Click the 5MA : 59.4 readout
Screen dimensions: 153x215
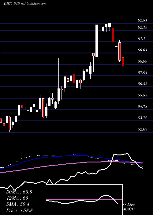tap(18, 204)
